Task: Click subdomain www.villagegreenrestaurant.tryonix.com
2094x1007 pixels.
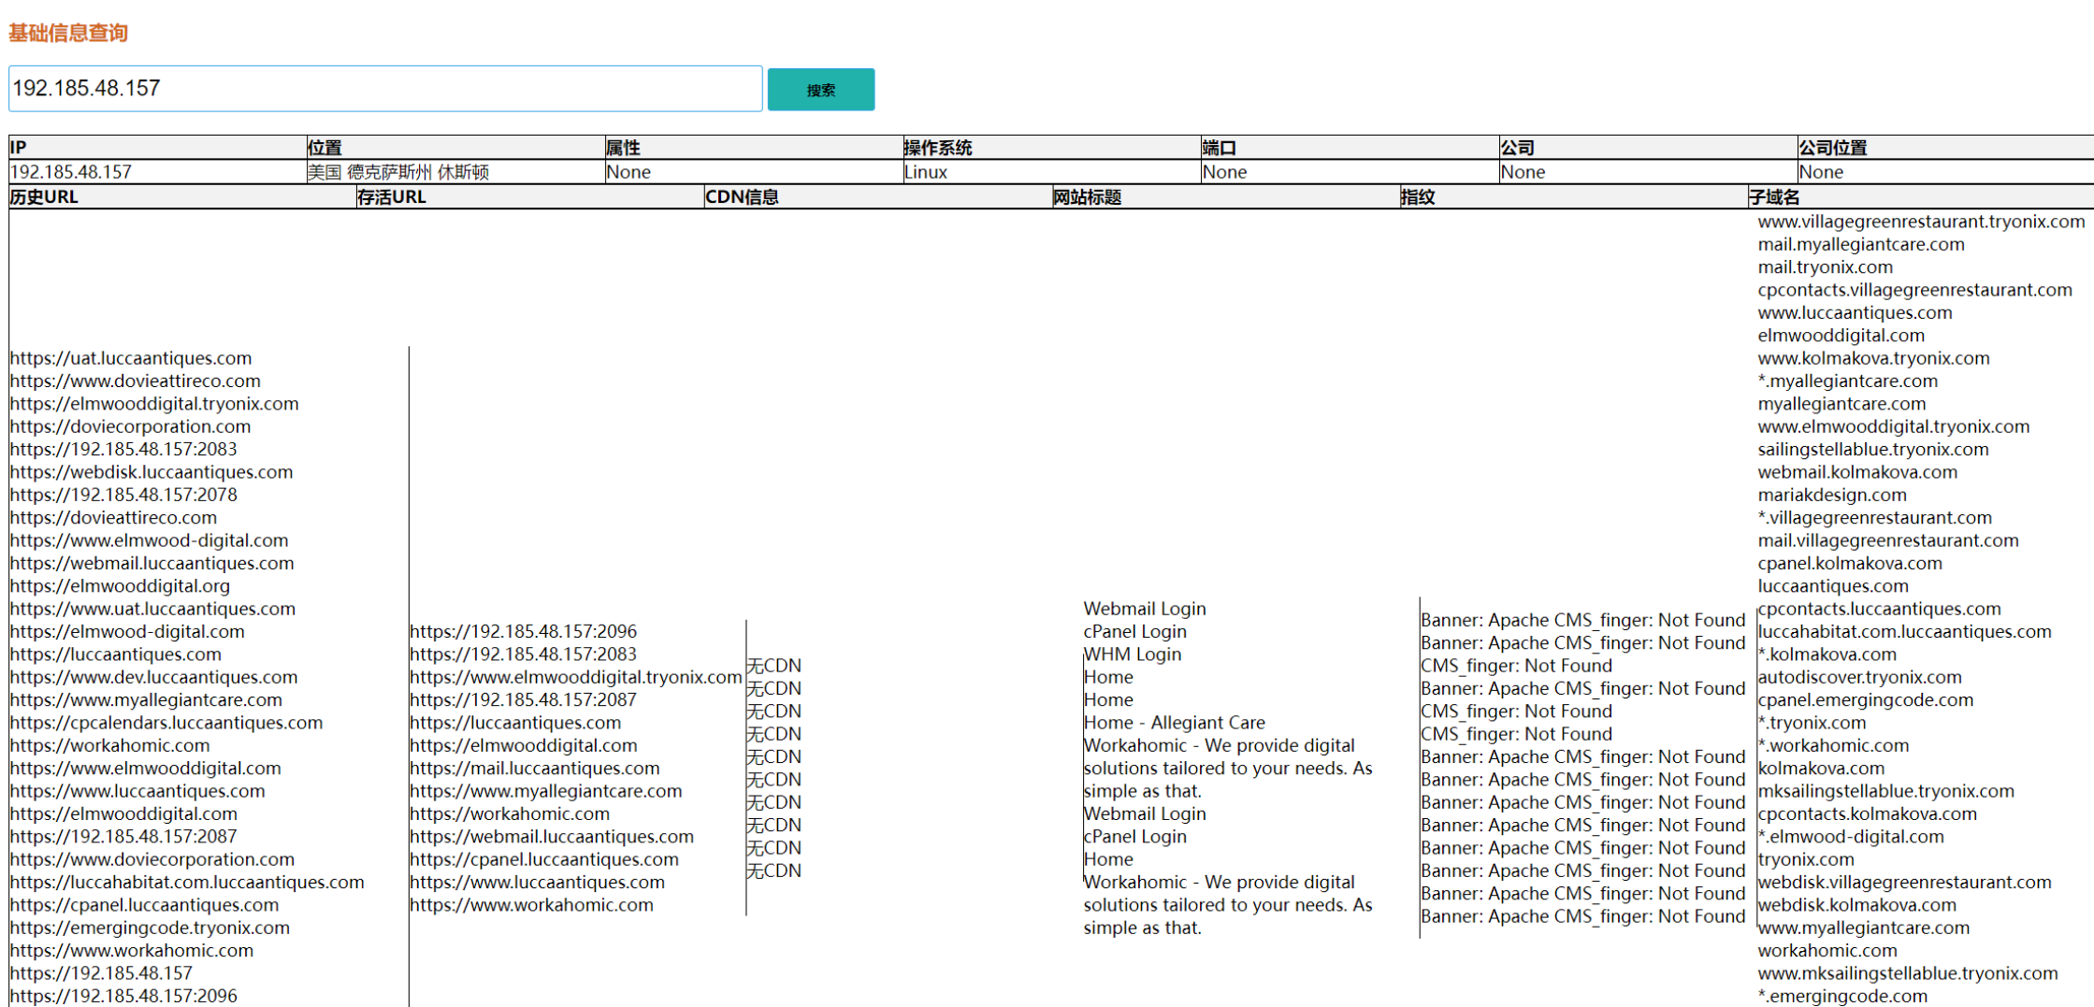Action: click(x=1922, y=222)
